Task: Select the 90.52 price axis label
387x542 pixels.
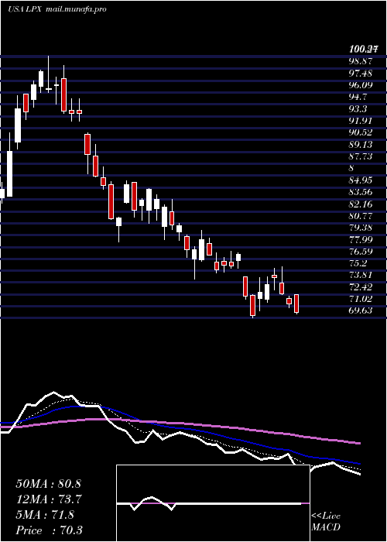Action: click(361, 132)
